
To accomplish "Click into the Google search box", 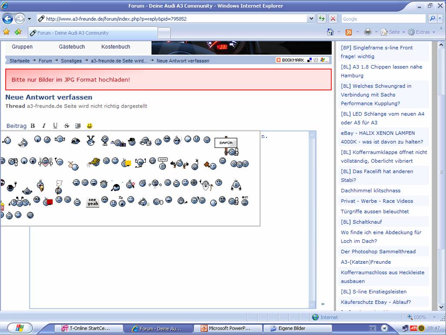I will (x=383, y=19).
